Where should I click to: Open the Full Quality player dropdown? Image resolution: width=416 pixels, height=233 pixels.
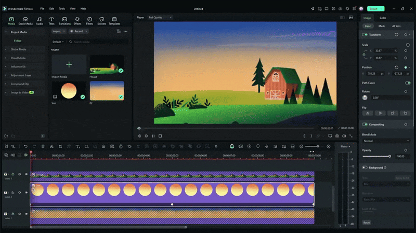[160, 17]
